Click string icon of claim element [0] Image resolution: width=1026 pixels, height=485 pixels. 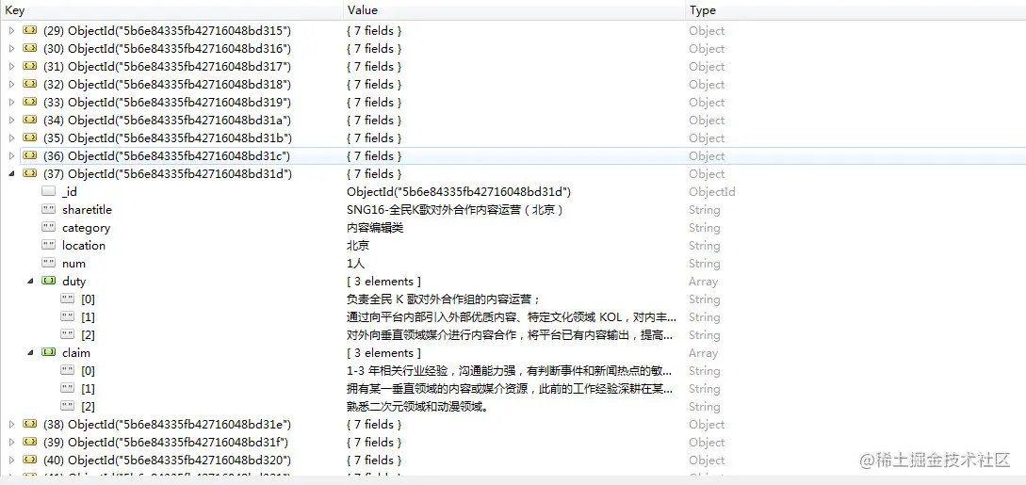68,371
